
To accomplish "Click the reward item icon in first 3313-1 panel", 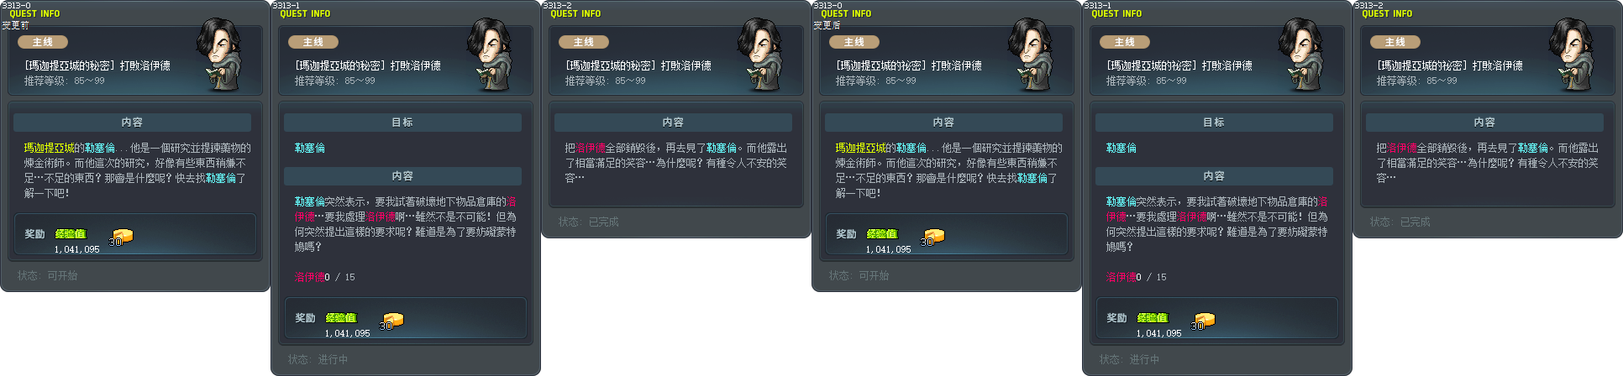I will [x=391, y=320].
